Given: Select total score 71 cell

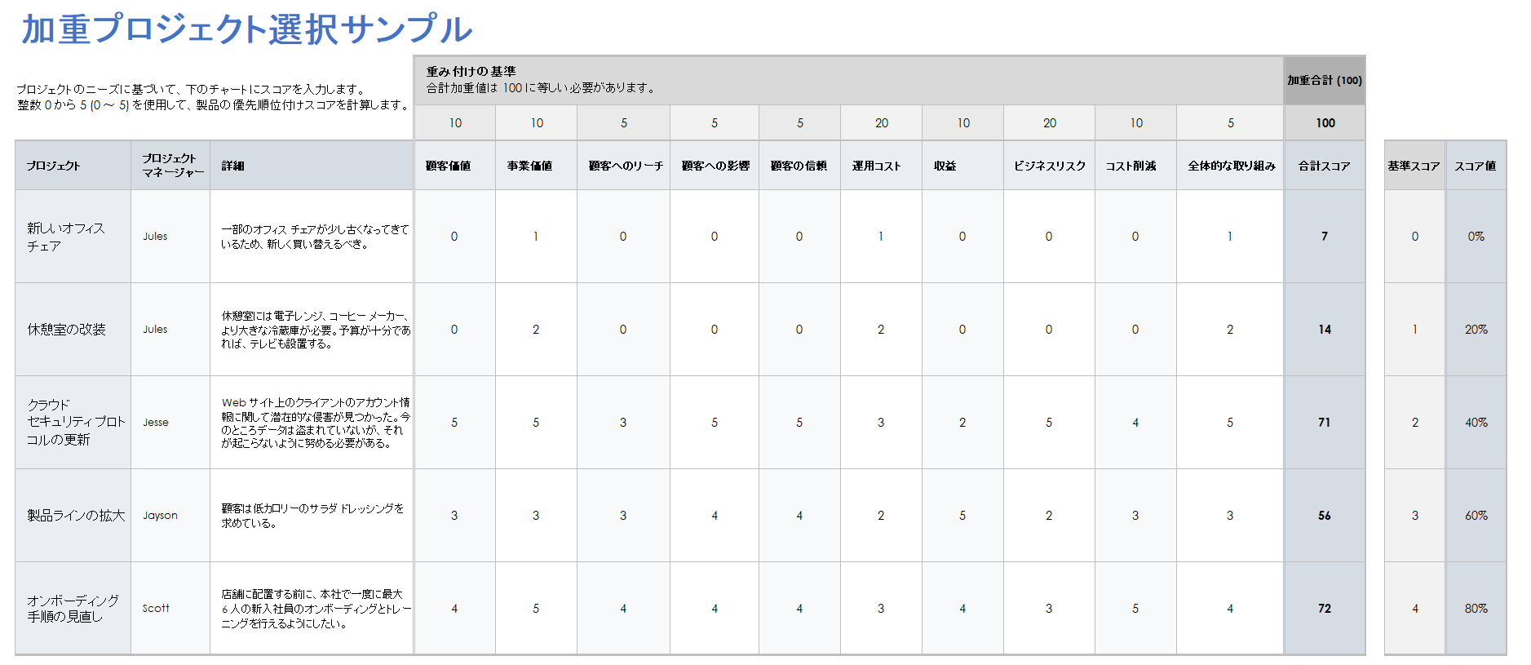Looking at the screenshot, I should [1325, 423].
